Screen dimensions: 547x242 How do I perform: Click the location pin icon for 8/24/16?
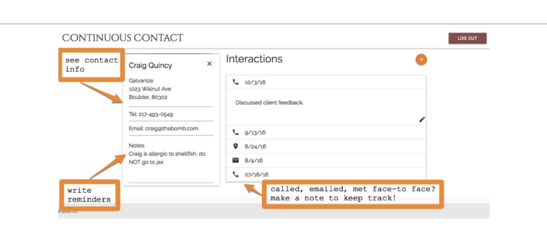pos(236,146)
